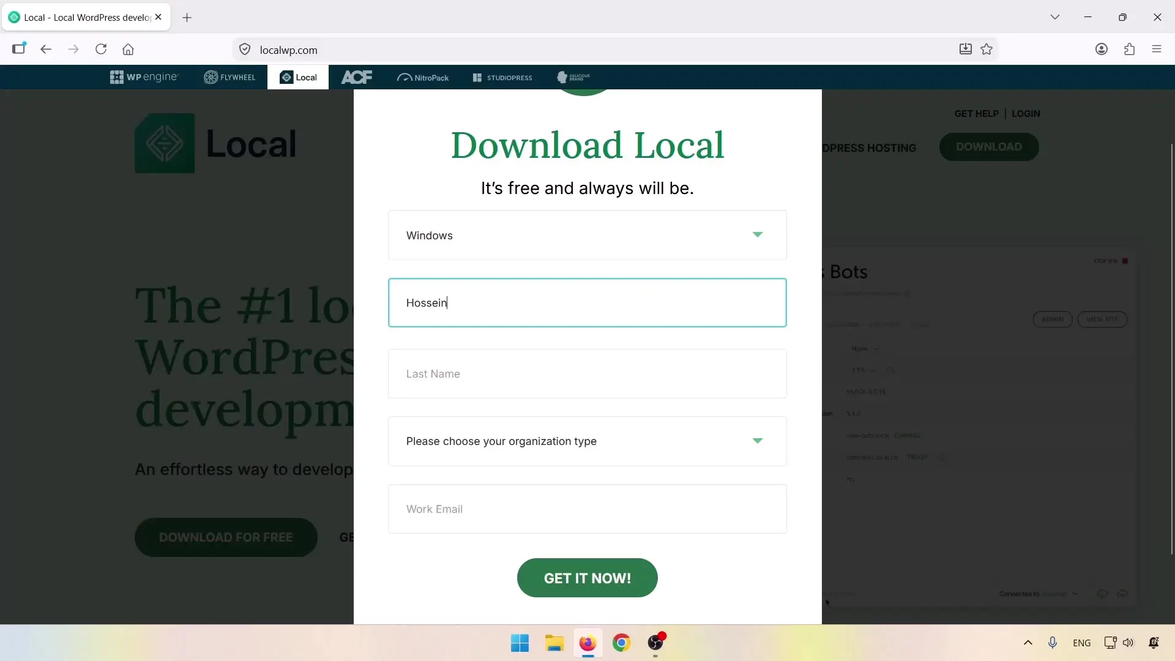Go forward in browser history
The width and height of the screenshot is (1175, 661).
tap(73, 50)
